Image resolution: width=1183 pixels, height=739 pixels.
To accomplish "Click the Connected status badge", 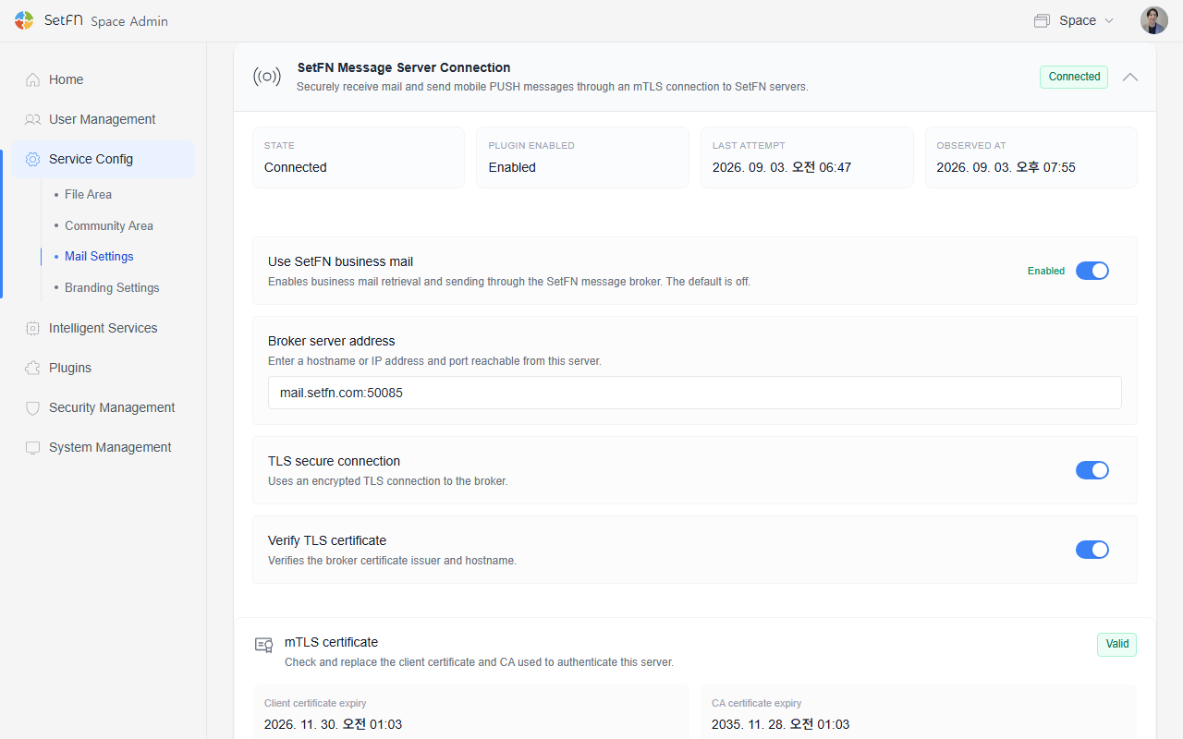I will click(x=1074, y=77).
